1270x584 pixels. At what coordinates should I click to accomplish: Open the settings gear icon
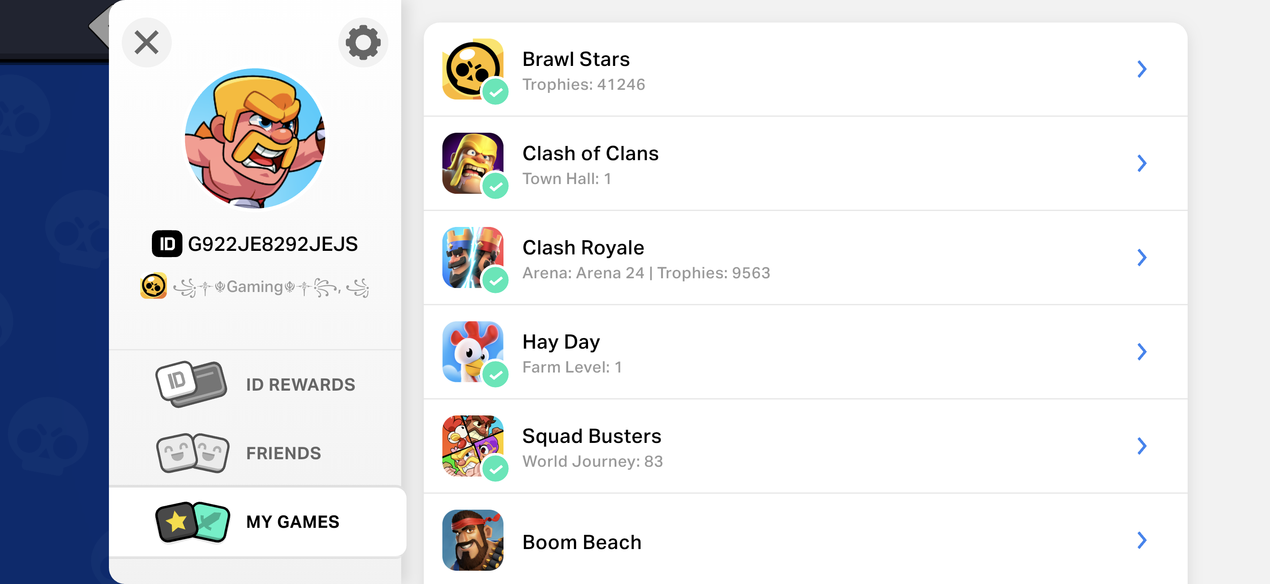(x=363, y=42)
